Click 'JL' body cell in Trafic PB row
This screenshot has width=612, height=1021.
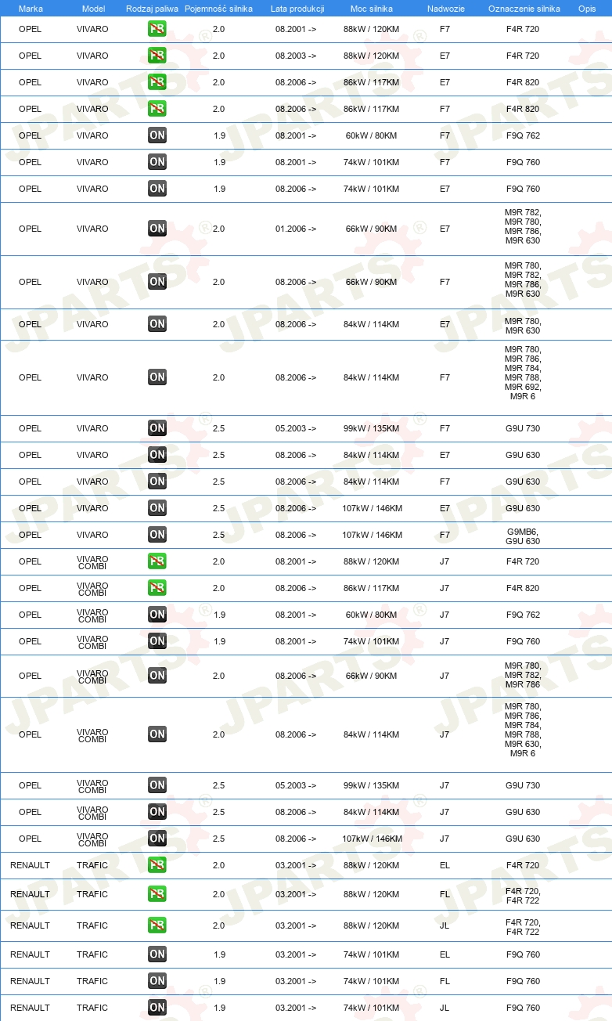click(x=445, y=925)
